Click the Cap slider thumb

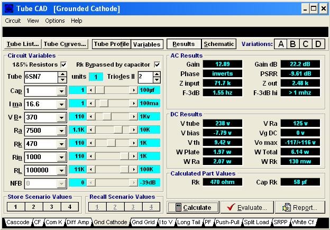100,90
